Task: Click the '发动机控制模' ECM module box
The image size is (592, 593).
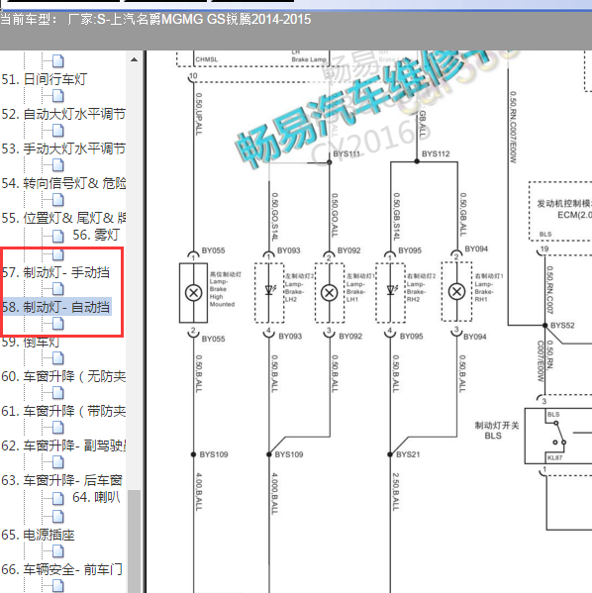Action: point(560,211)
